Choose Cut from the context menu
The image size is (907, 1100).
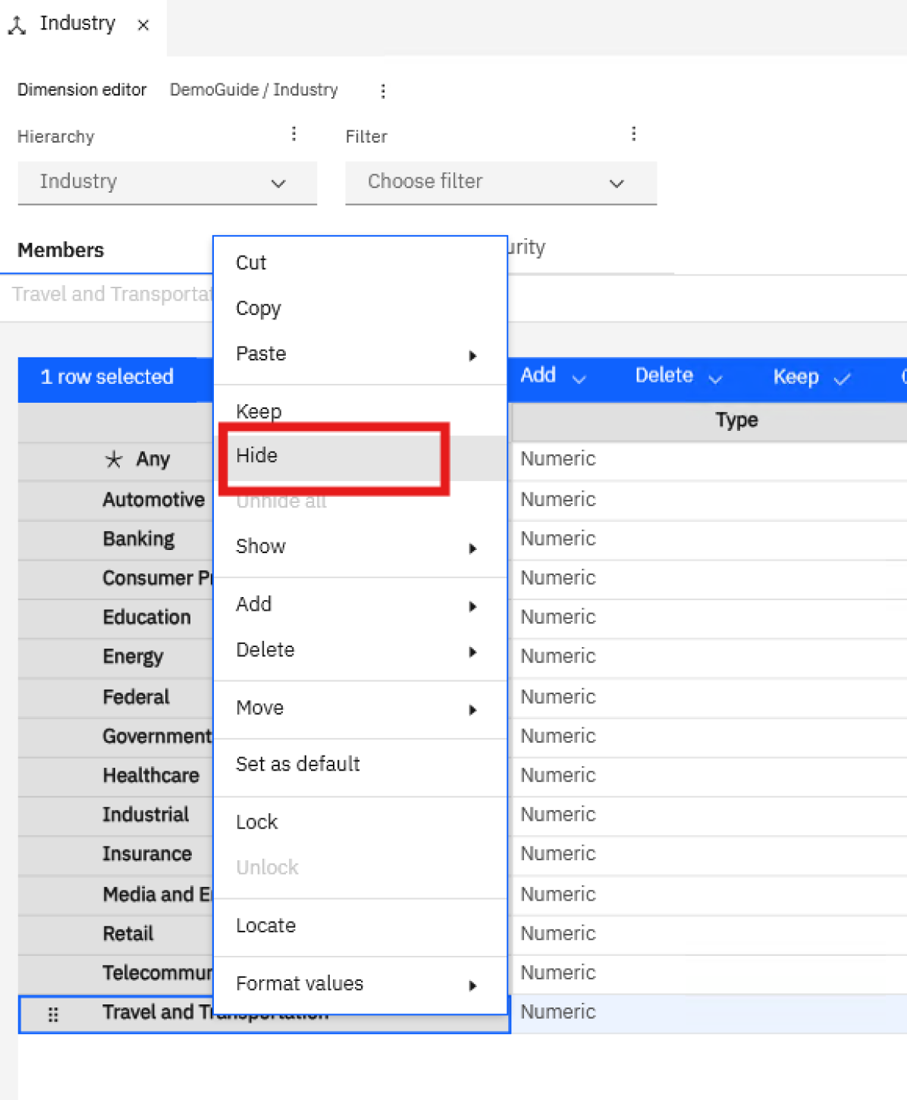pyautogui.click(x=360, y=263)
